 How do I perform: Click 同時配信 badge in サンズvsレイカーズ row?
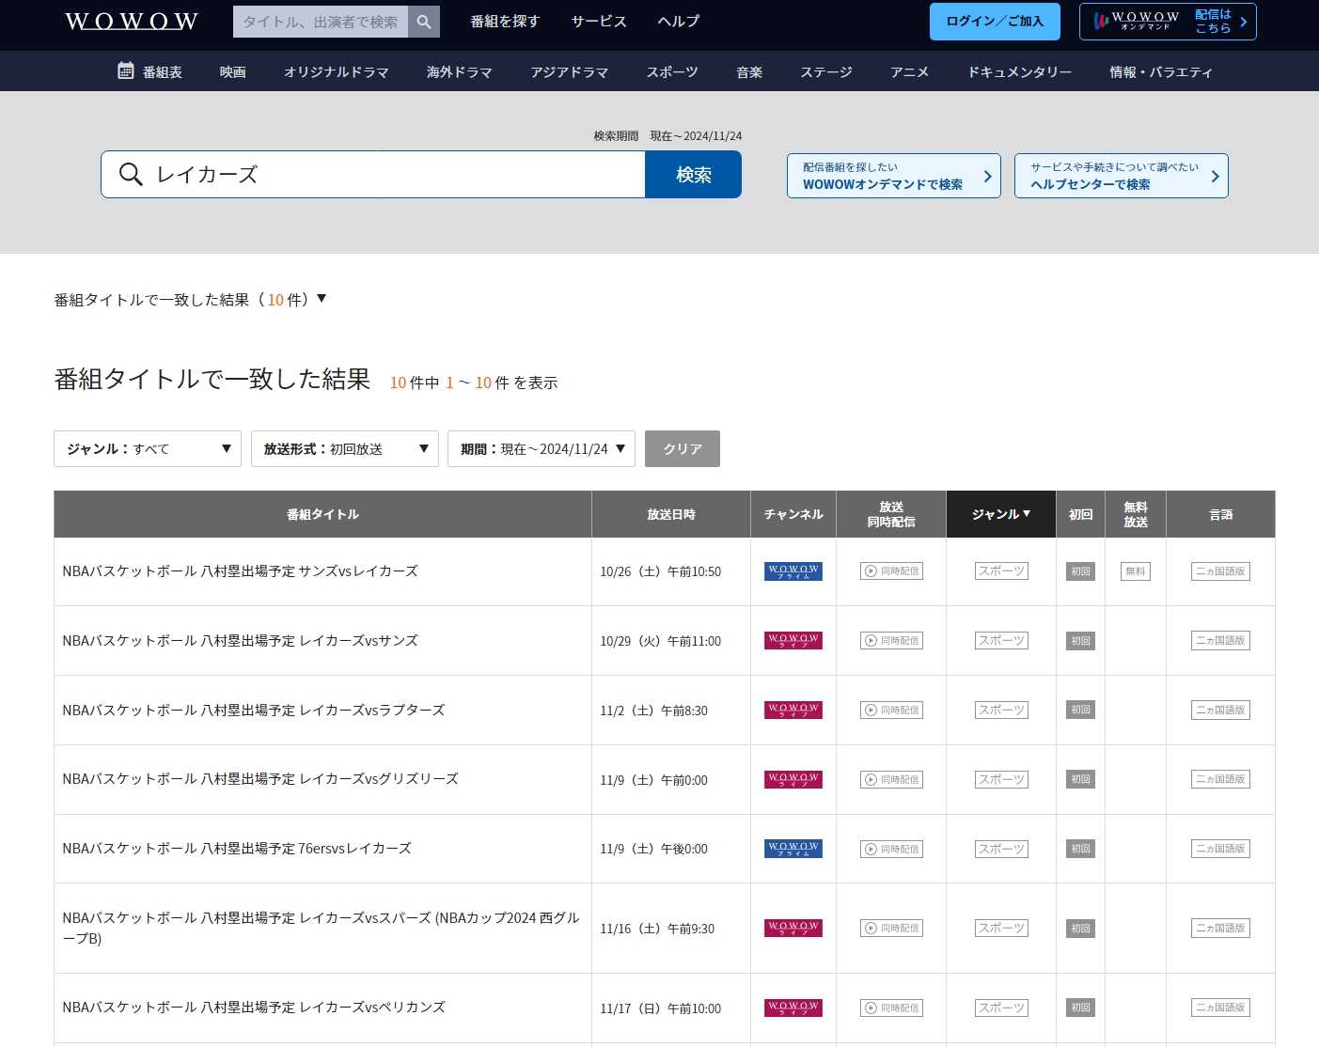click(x=891, y=571)
